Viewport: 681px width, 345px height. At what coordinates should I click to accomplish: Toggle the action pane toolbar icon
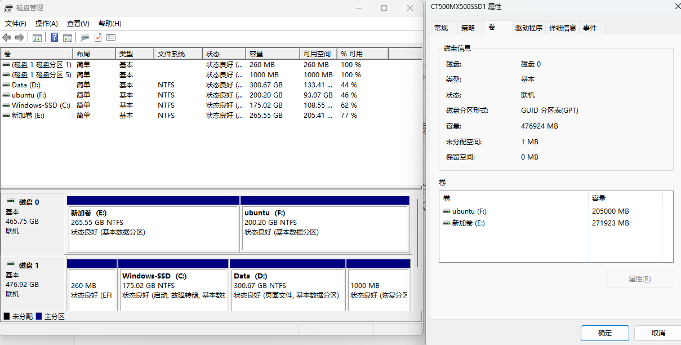pos(68,37)
